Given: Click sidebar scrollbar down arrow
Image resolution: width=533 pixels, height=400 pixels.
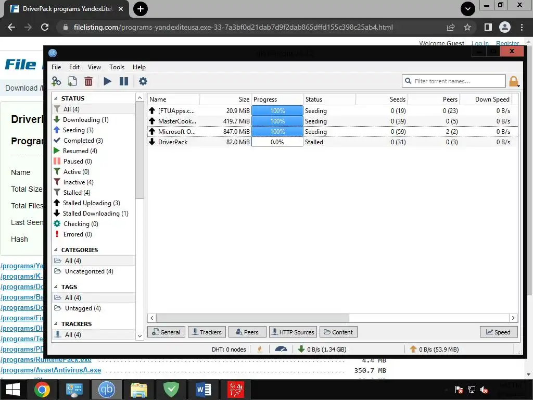Looking at the screenshot, I should pyautogui.click(x=139, y=336).
